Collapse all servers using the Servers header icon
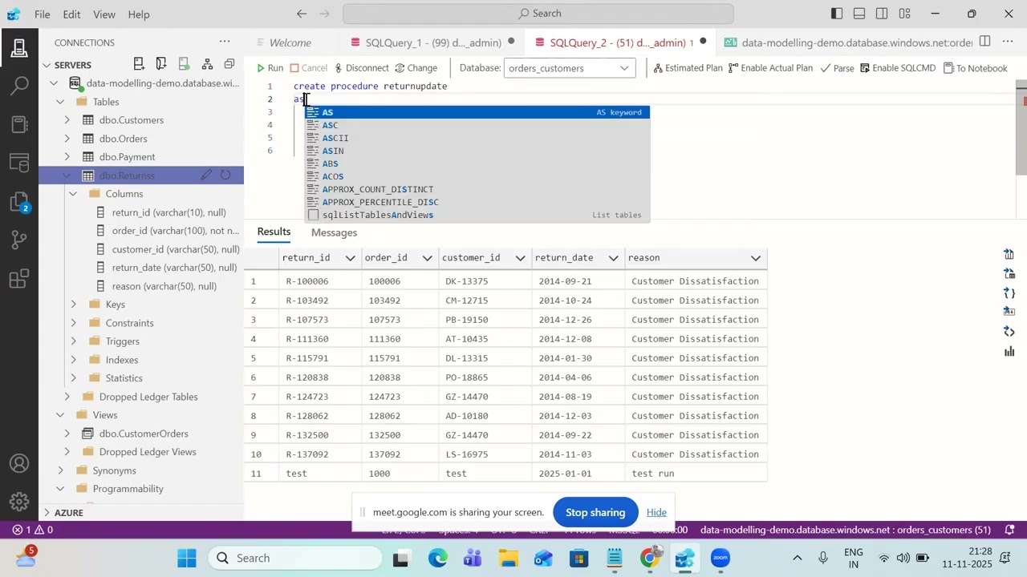1027x577 pixels. point(229,64)
